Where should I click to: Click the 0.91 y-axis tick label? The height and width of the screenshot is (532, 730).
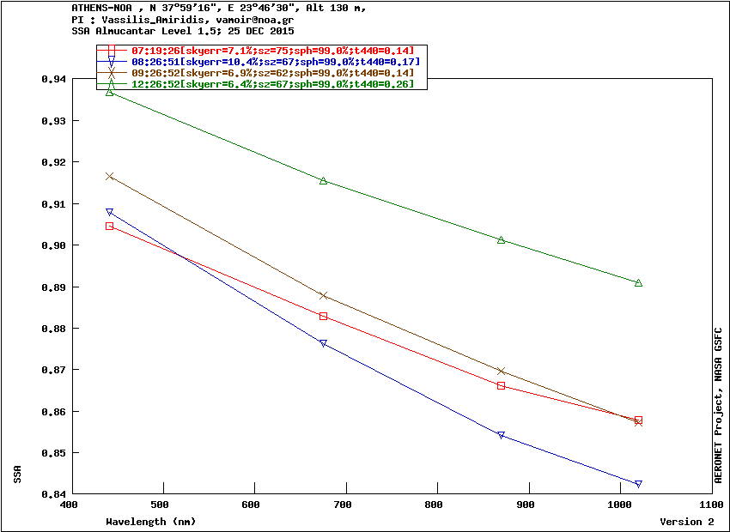click(x=54, y=204)
